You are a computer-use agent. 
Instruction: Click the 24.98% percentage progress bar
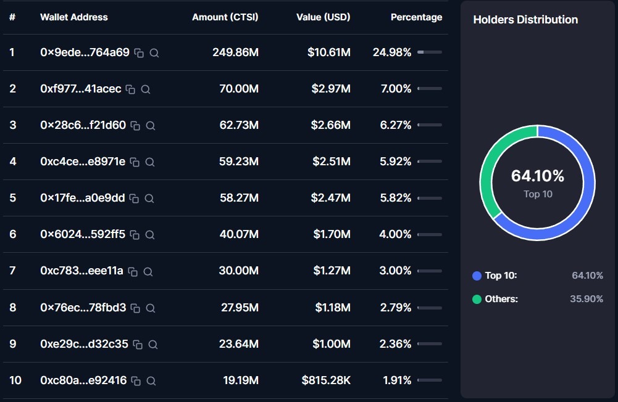(x=429, y=52)
